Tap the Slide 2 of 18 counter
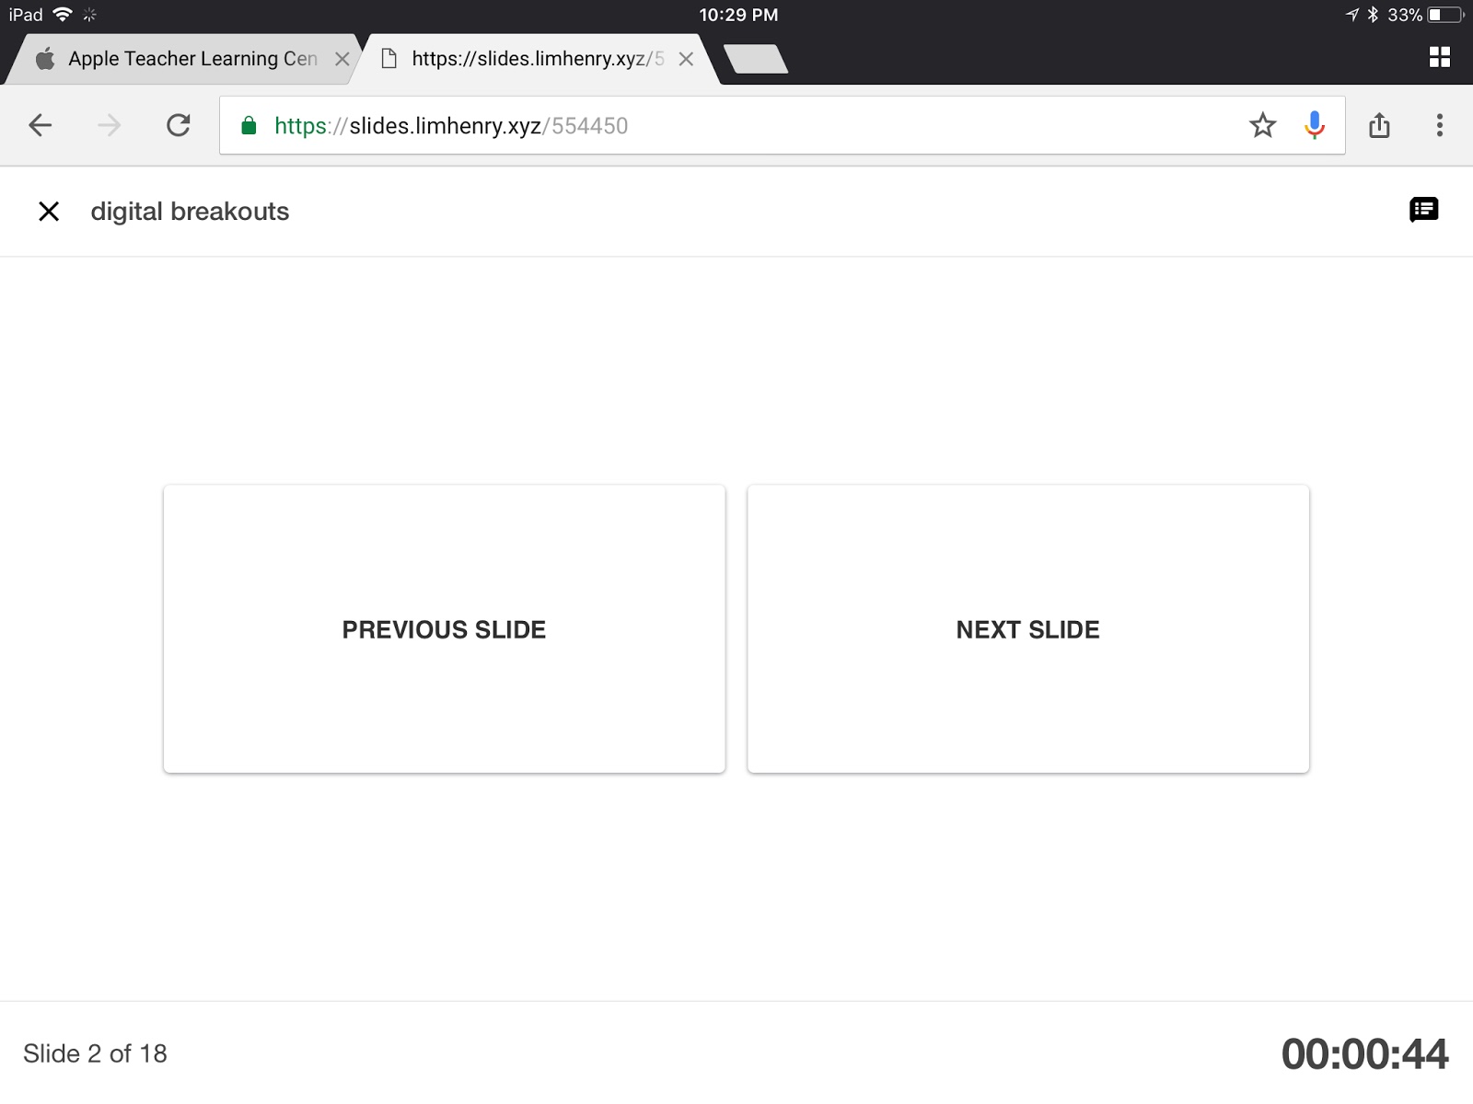 point(96,1053)
